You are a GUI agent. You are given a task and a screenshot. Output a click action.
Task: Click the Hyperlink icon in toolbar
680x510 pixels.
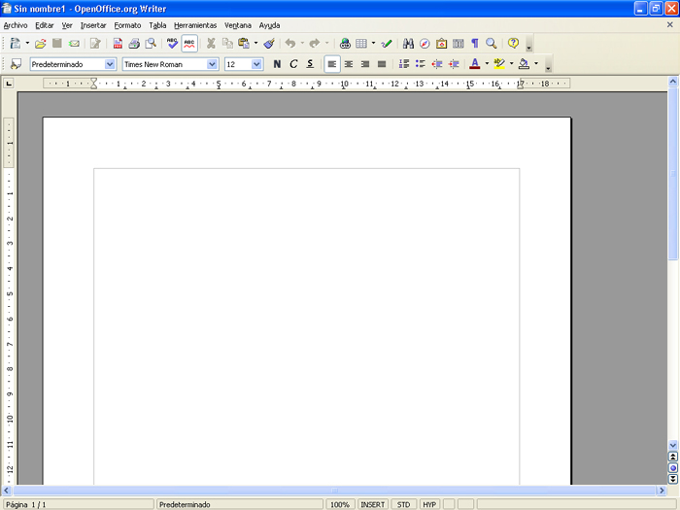(x=345, y=44)
